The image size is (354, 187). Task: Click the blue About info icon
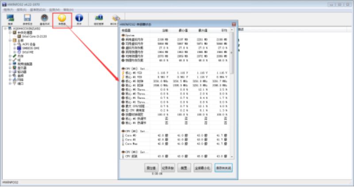click(79, 18)
